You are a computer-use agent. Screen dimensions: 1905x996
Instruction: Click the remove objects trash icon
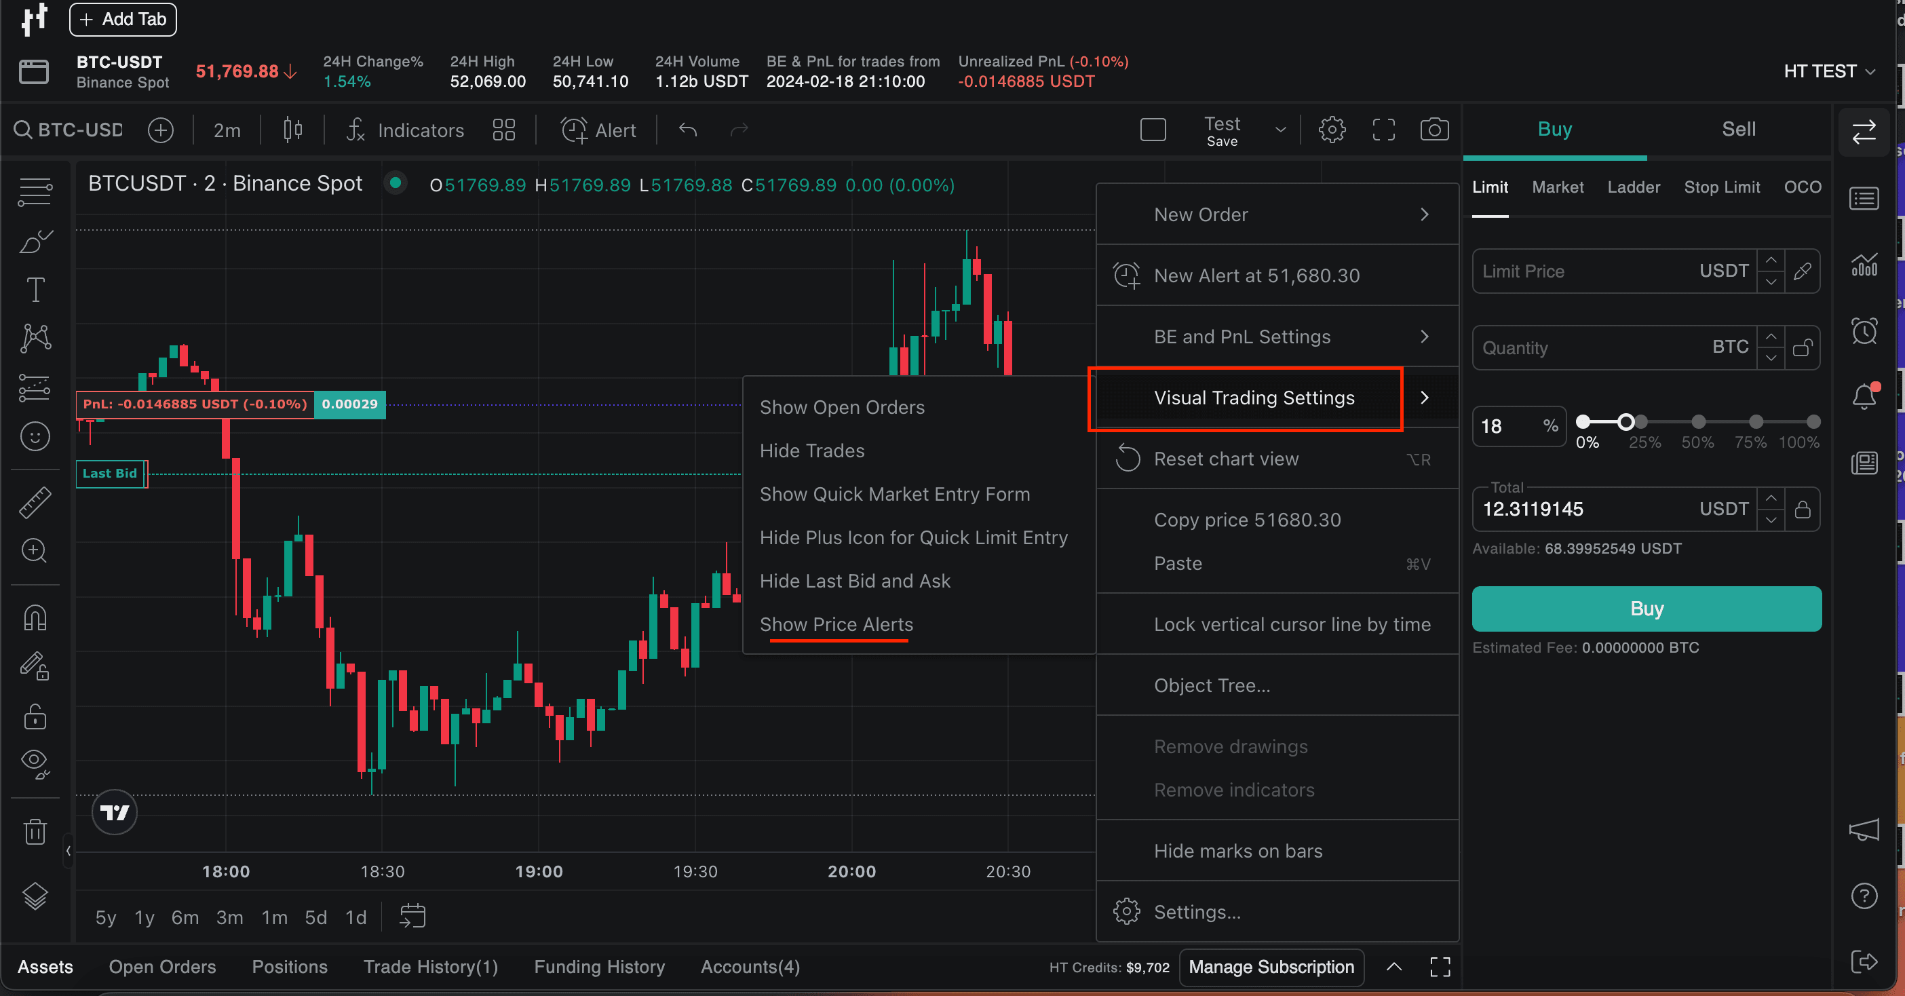pos(35,831)
